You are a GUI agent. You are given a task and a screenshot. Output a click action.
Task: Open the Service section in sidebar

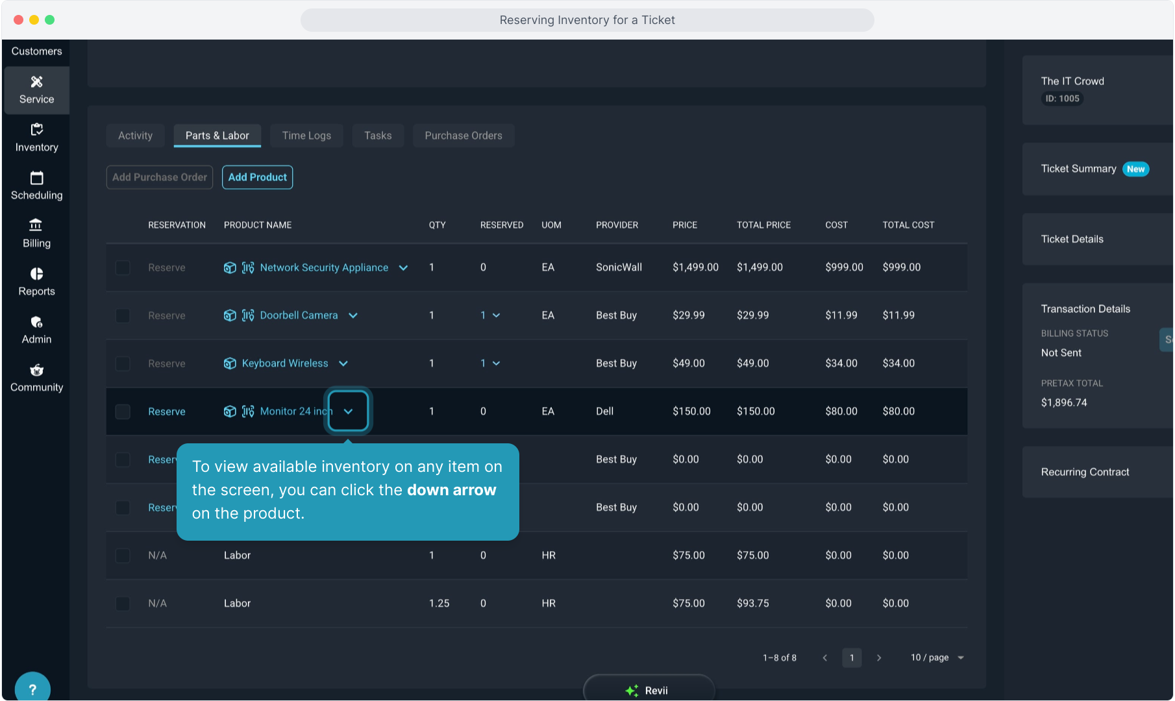pyautogui.click(x=36, y=90)
